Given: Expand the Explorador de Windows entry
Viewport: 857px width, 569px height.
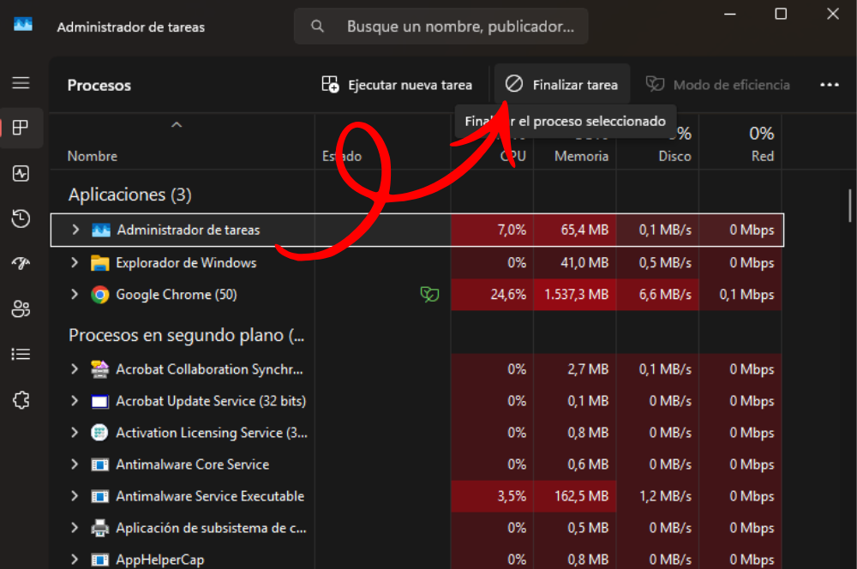Looking at the screenshot, I should 74,262.
